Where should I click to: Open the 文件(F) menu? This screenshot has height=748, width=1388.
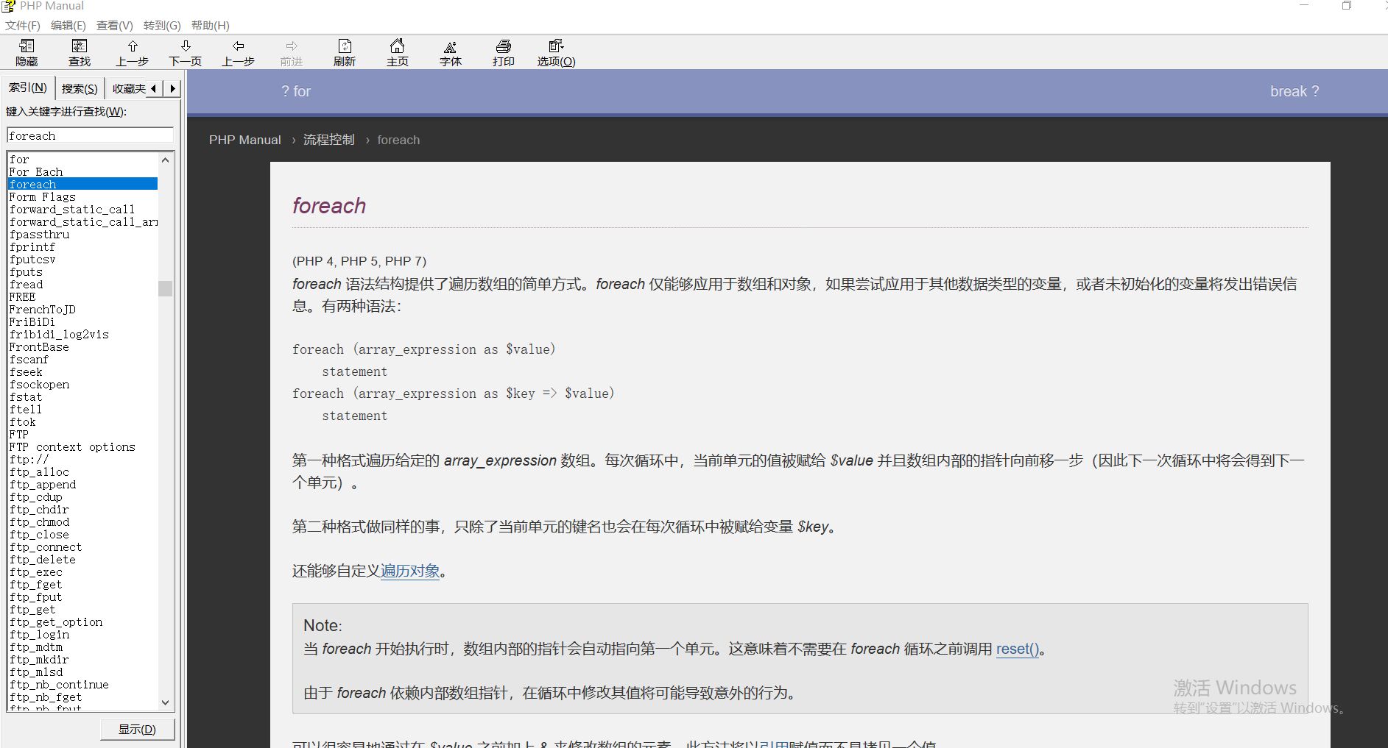tap(23, 25)
